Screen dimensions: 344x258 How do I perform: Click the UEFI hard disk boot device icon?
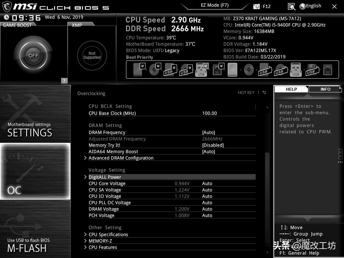coord(139,70)
